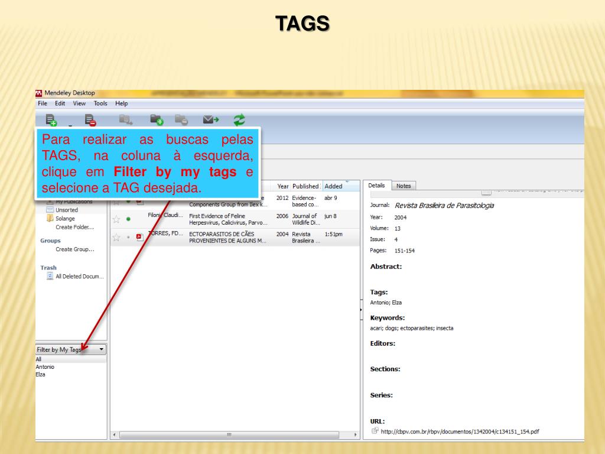The height and width of the screenshot is (454, 605).
Task: Click the Volume field value 13
Action: click(x=398, y=229)
